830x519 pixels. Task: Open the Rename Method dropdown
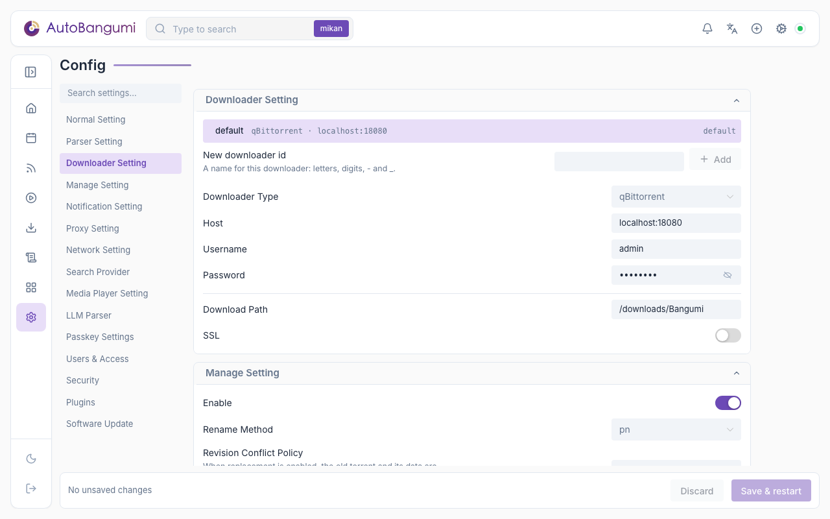pyautogui.click(x=676, y=429)
